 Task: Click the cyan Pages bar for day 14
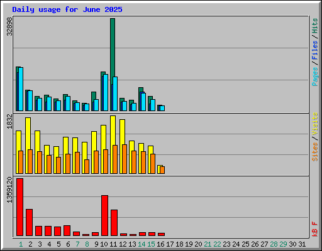click(143, 102)
